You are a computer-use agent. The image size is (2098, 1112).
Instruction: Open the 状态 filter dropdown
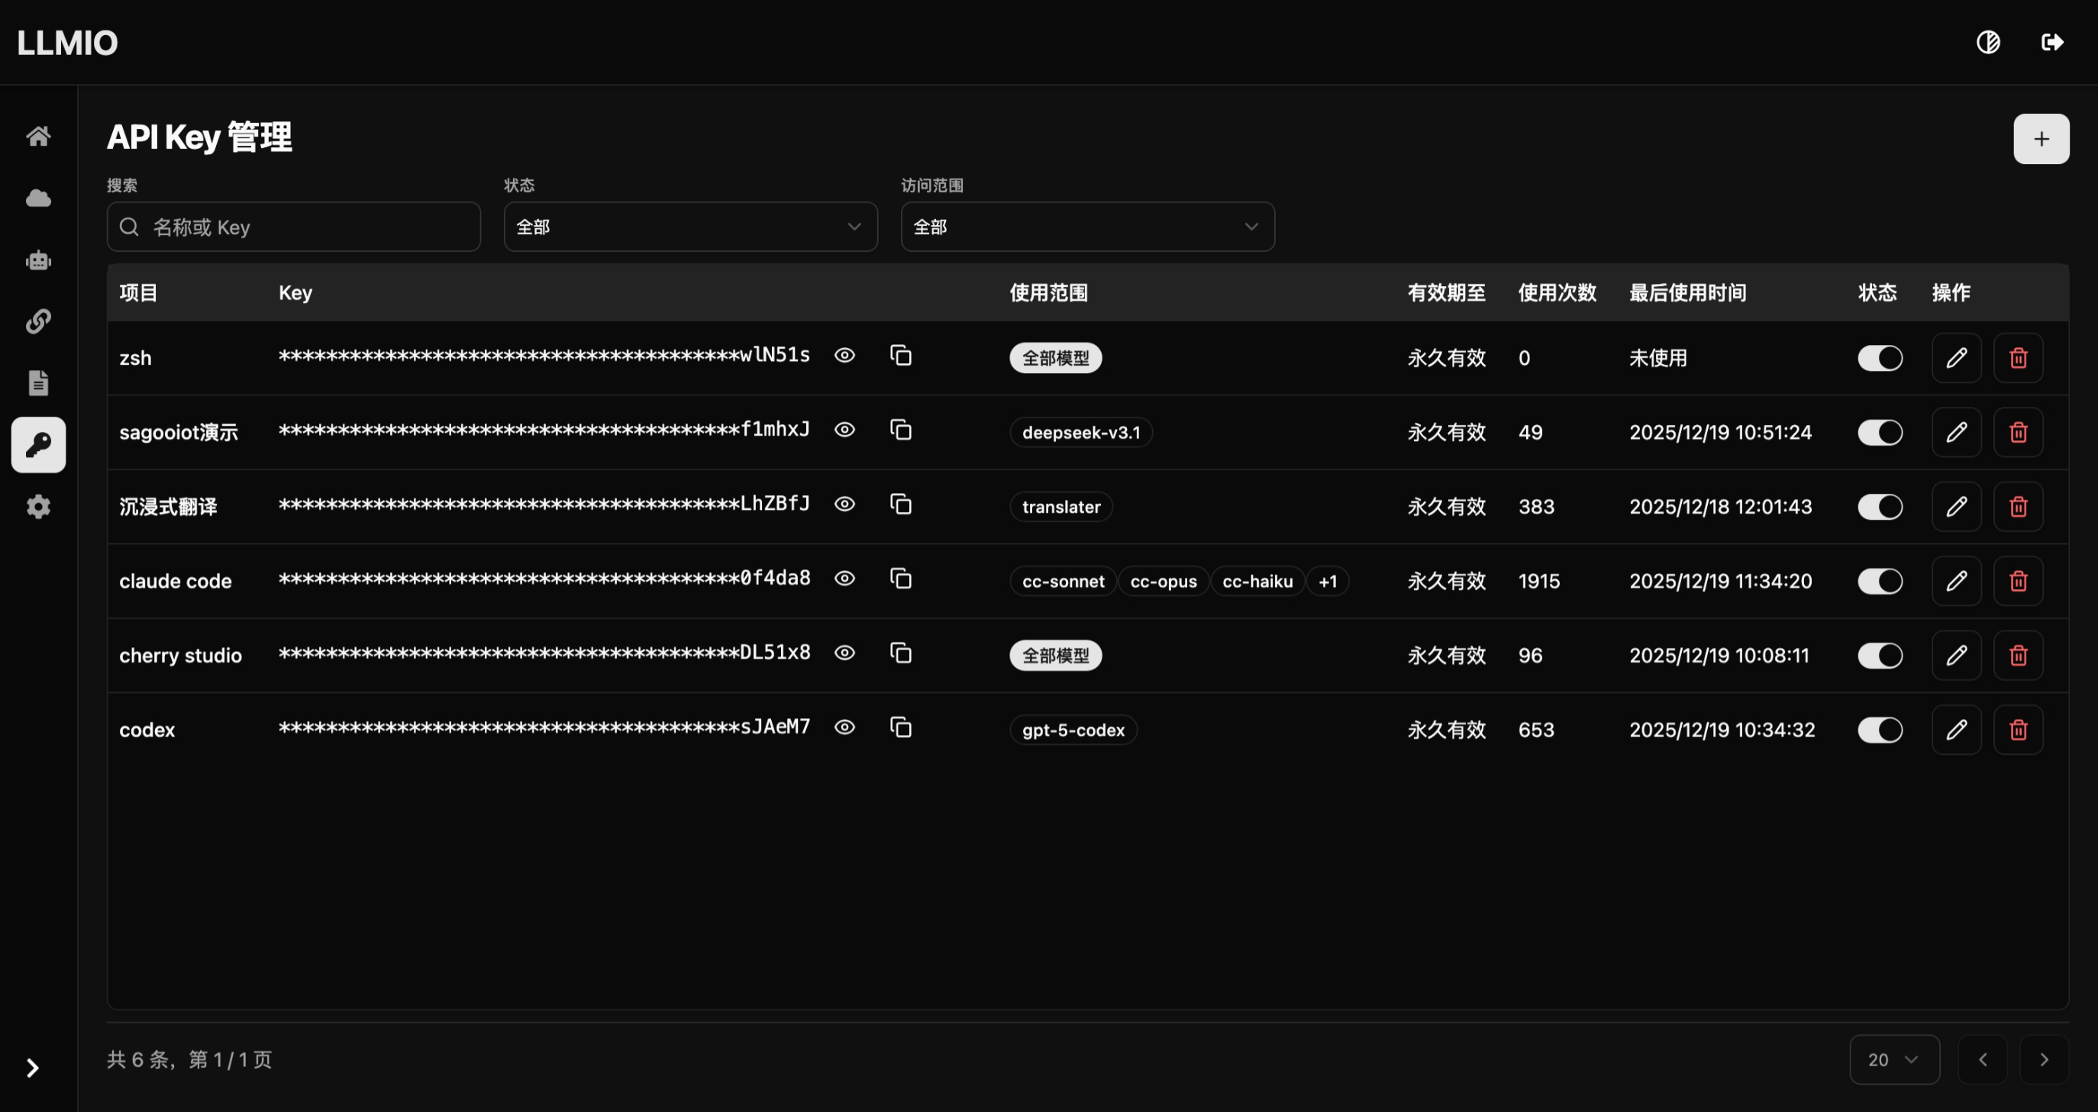pos(690,227)
